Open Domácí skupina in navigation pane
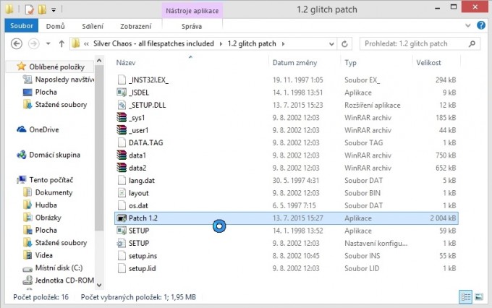The height and width of the screenshot is (308, 492). (54, 155)
